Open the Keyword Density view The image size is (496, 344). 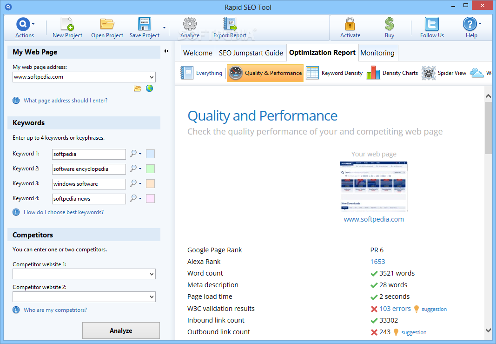point(334,73)
